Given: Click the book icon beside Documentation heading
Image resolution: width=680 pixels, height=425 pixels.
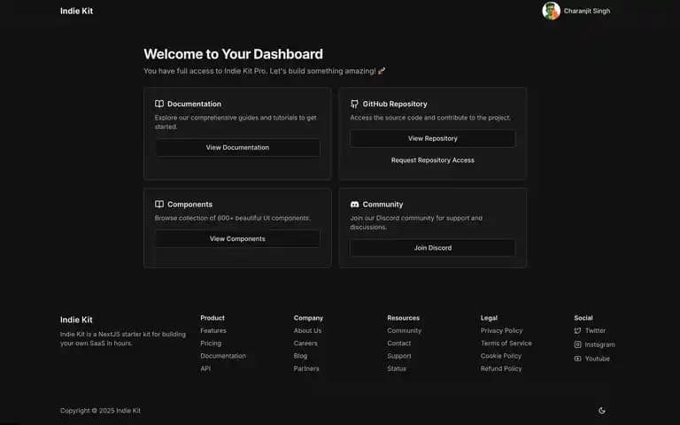Looking at the screenshot, I should (159, 104).
